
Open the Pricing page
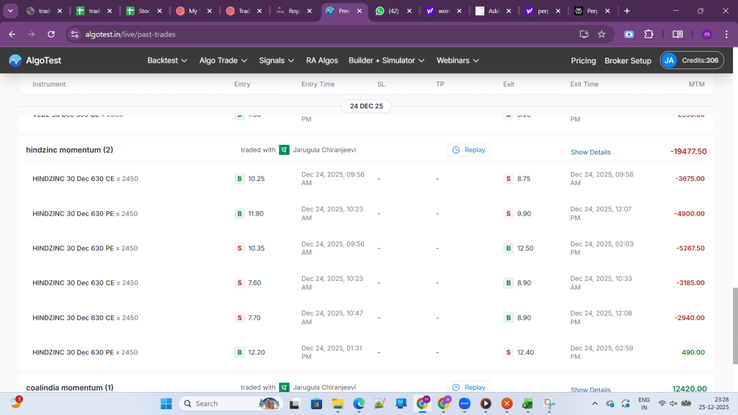[x=583, y=61]
